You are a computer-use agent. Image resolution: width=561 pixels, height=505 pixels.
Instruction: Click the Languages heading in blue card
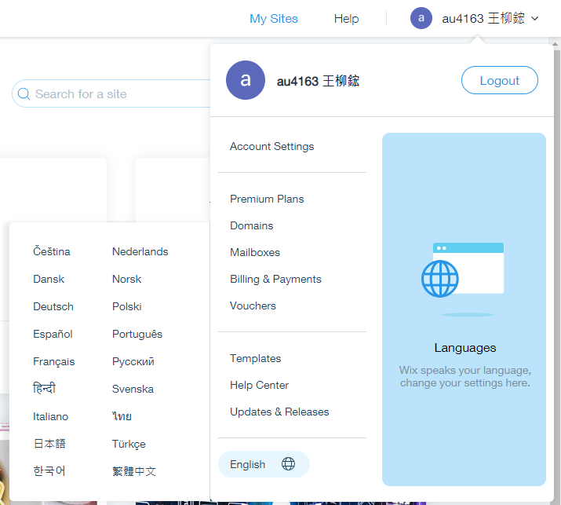point(465,348)
